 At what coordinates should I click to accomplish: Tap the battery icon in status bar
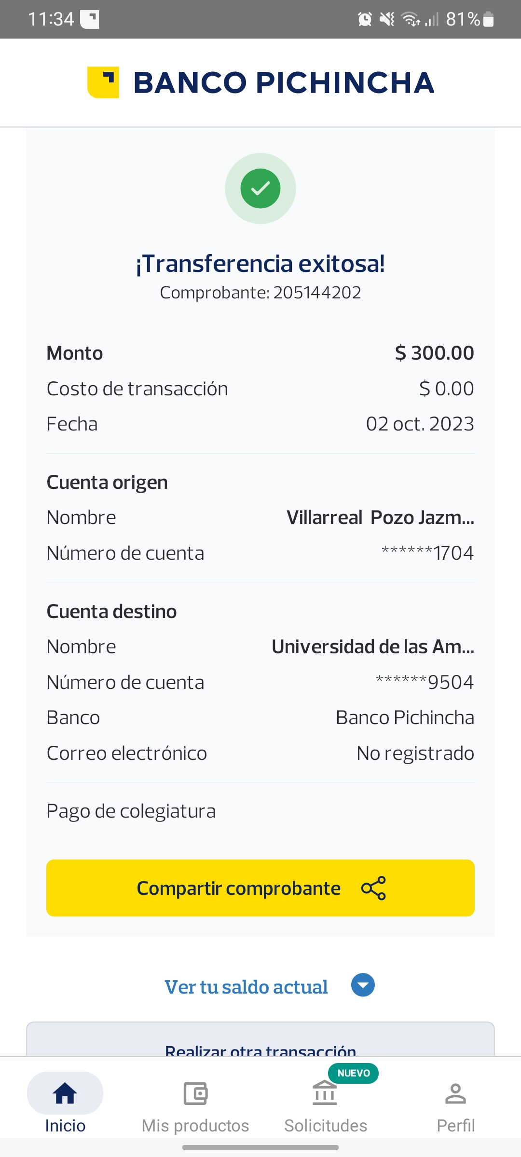point(489,19)
